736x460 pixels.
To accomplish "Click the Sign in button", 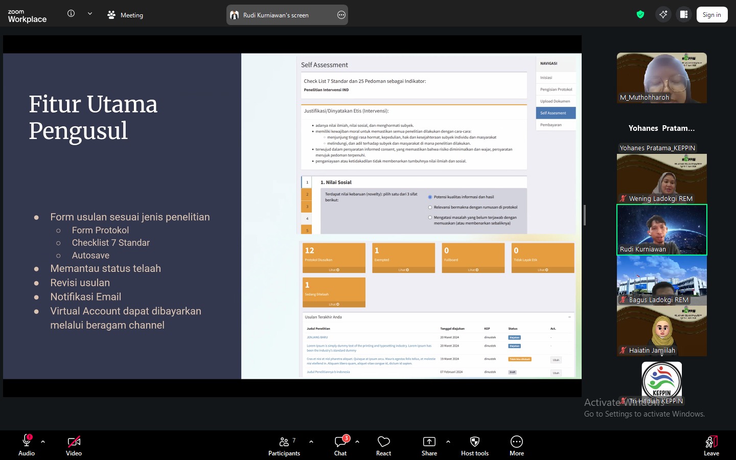I will [711, 15].
